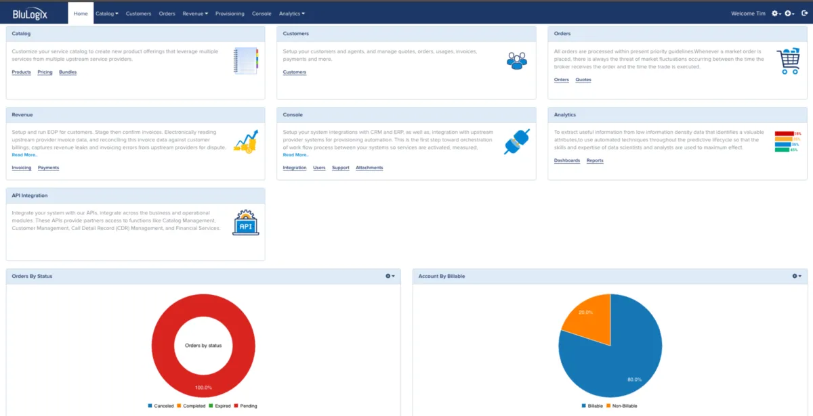Open the Support link
The width and height of the screenshot is (813, 416).
(x=341, y=168)
